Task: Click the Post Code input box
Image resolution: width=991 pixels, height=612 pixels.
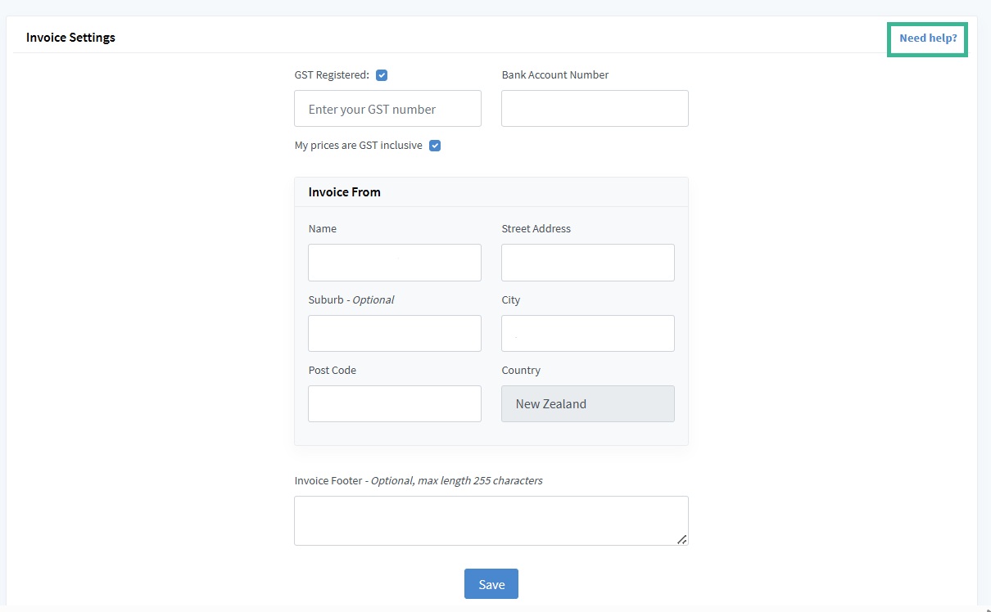Action: click(x=395, y=404)
